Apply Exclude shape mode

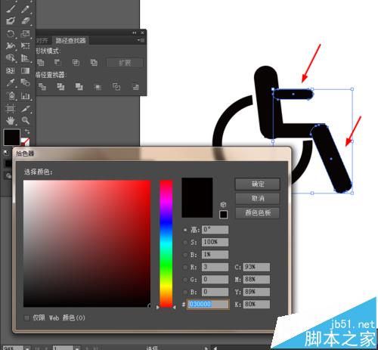click(94, 62)
